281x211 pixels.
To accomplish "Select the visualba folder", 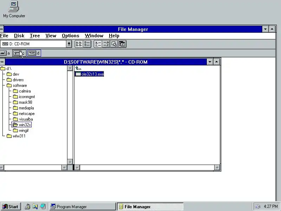I will pos(23,119).
